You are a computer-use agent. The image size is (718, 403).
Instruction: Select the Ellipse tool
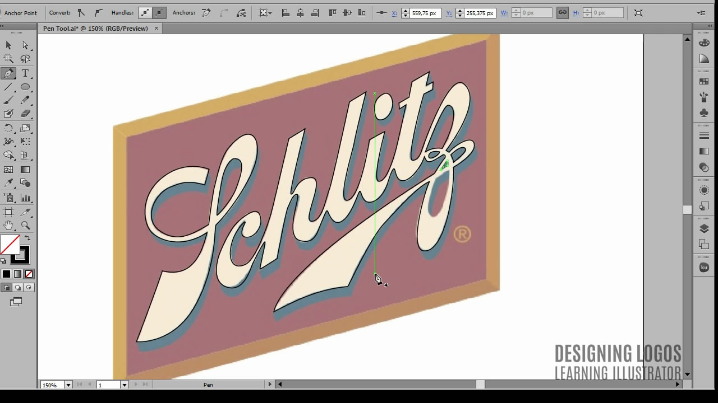tap(25, 87)
